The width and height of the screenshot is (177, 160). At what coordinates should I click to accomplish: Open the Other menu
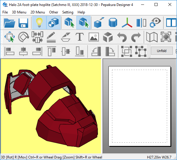pyautogui.click(x=54, y=12)
